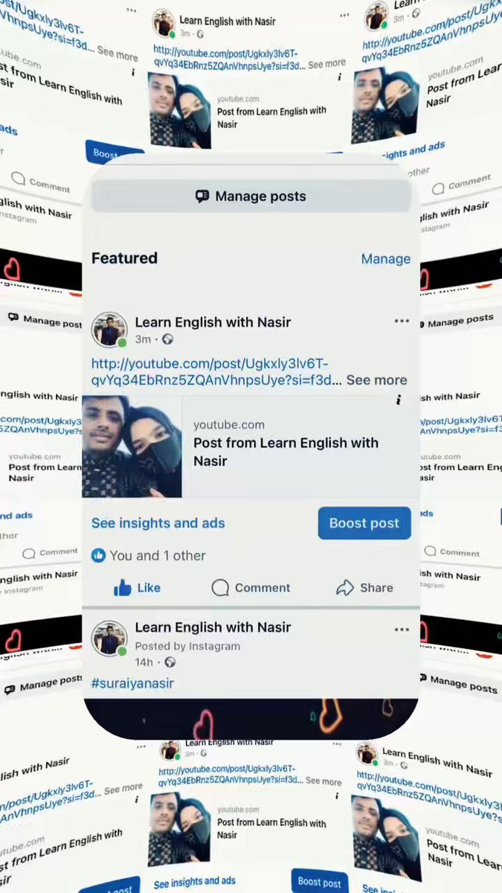Click the Boost post button
This screenshot has height=893, width=502.
pyautogui.click(x=364, y=523)
